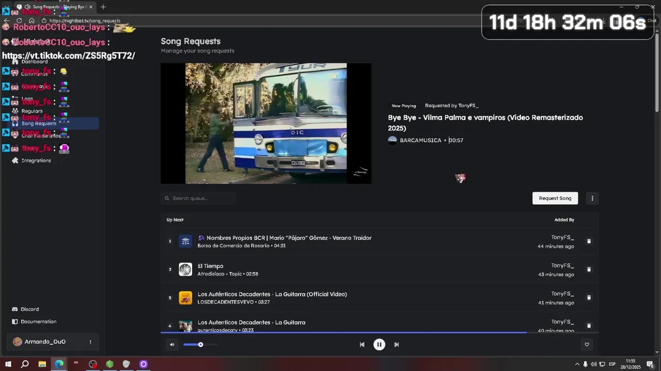Screen dimensions: 661x371
Task: Go back to the previous song
Action: tap(362, 345)
